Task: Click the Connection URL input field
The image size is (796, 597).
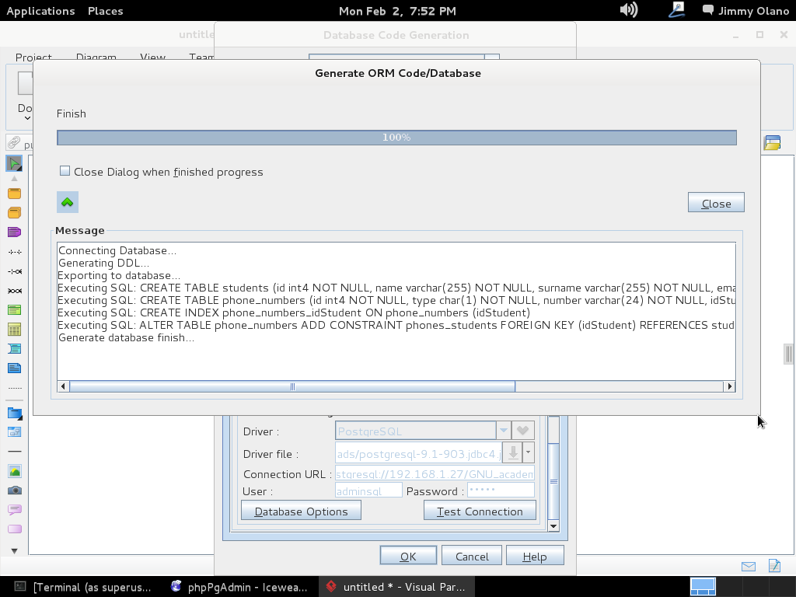Action: click(435, 473)
